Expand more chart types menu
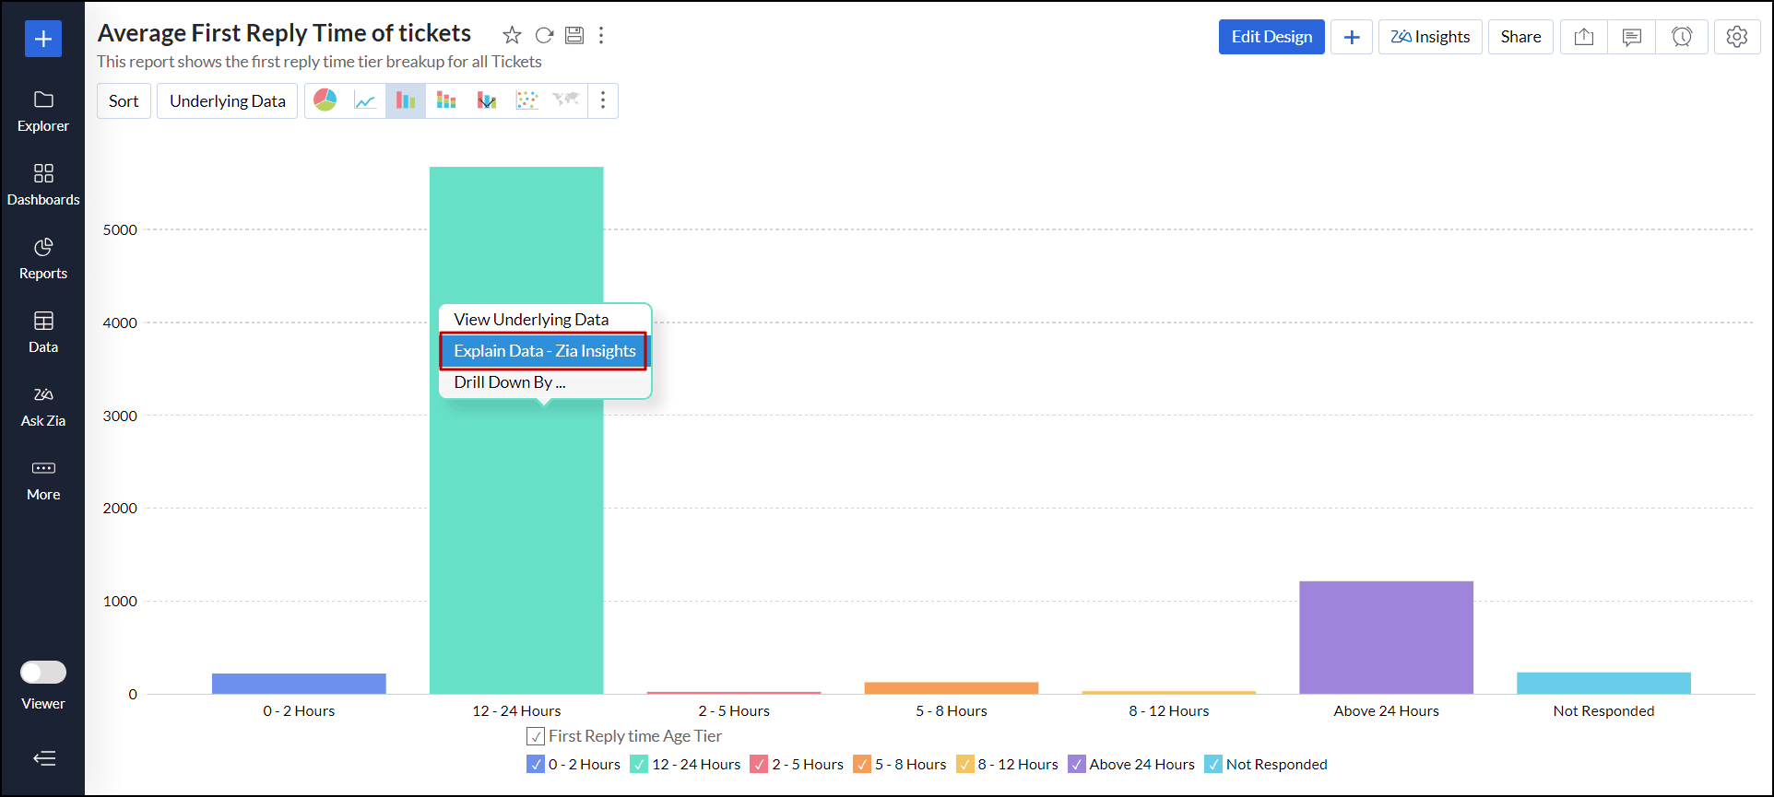Screen dimensions: 1774x797 (603, 100)
